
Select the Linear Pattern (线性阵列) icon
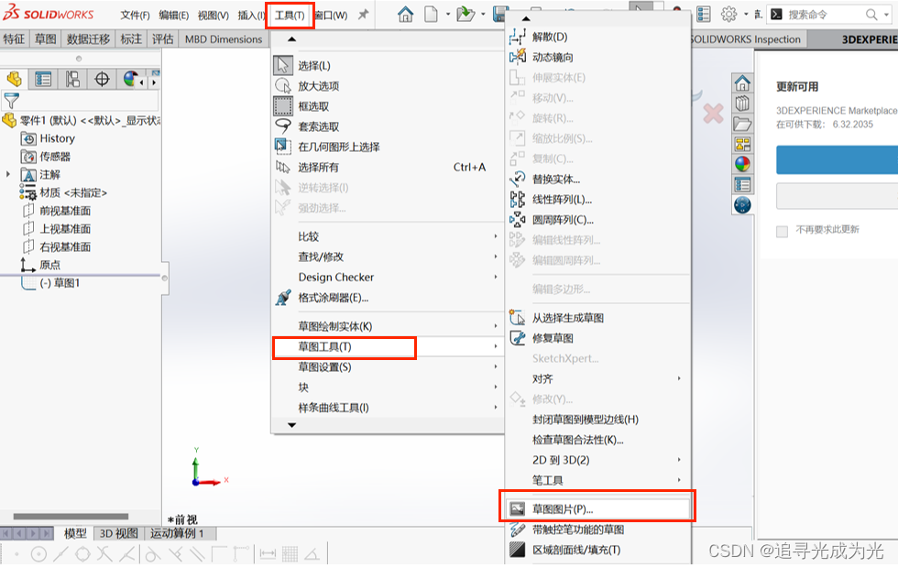point(518,200)
